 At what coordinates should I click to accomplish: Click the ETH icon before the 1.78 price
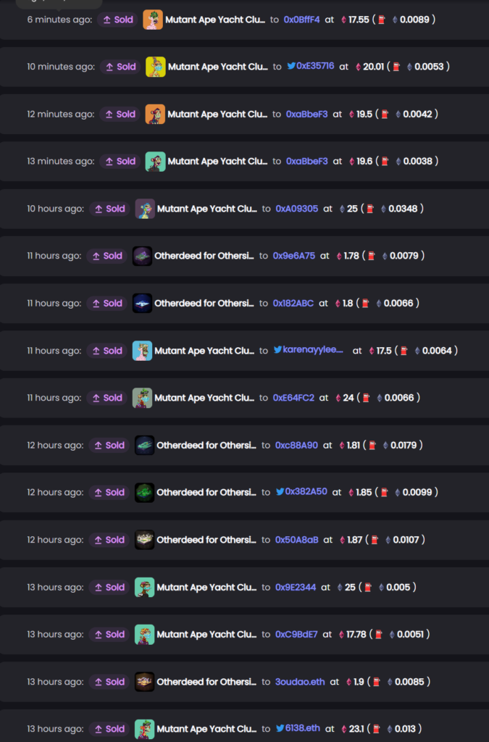[339, 256]
